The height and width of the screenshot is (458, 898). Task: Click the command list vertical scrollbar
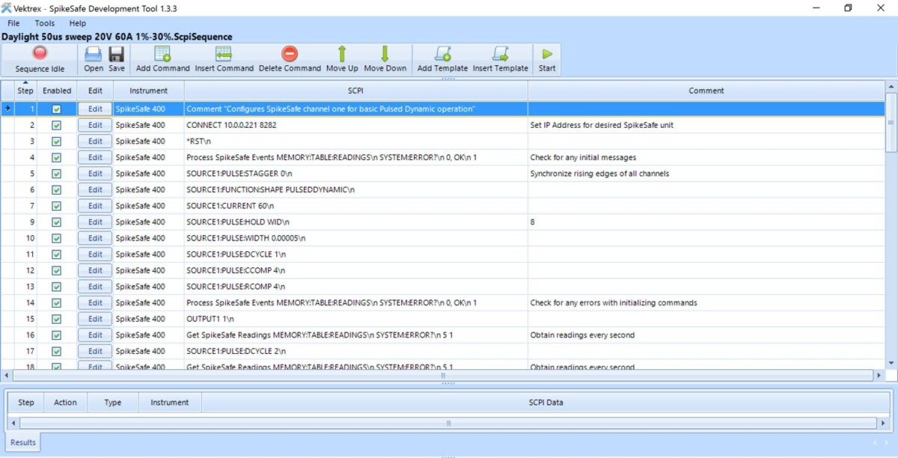(891, 123)
